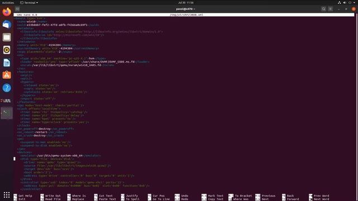
Task: Click the Undo shortcut label
Action: click(185, 196)
